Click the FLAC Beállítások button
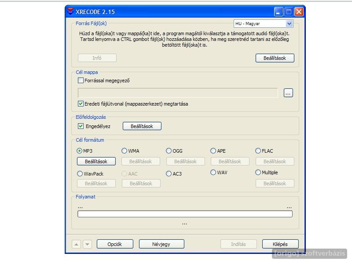352x264 pixels. 275,161
